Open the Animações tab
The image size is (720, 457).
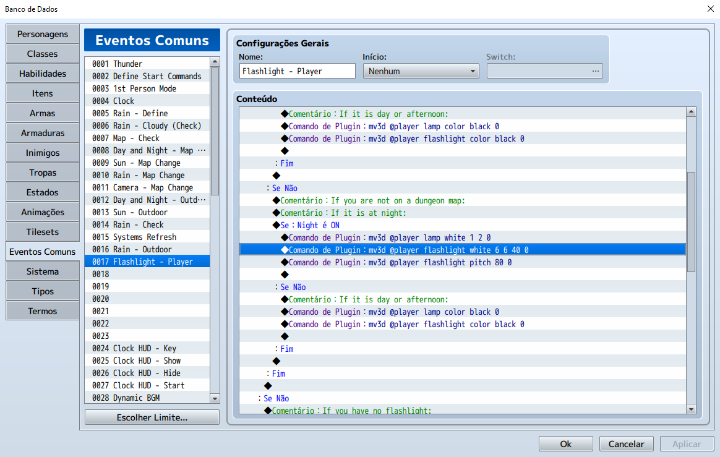[42, 211]
